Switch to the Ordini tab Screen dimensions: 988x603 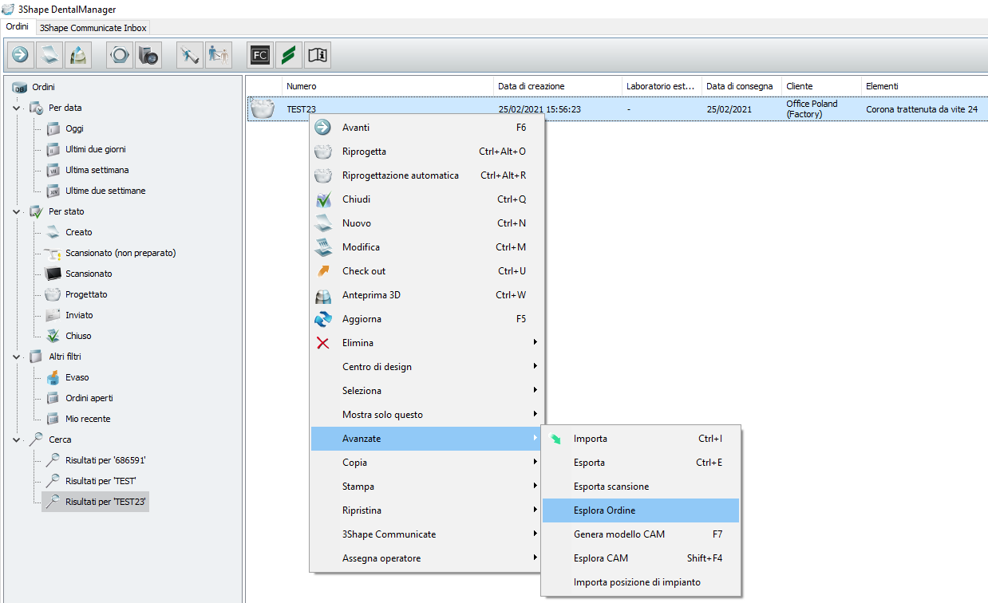(x=18, y=27)
